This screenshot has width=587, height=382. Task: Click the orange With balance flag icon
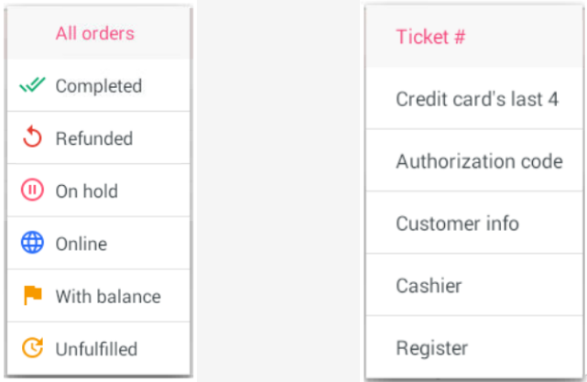point(32,296)
